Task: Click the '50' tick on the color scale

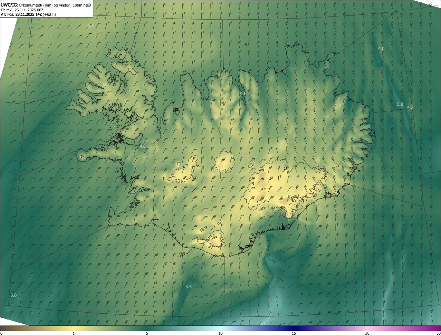Action: point(438,333)
